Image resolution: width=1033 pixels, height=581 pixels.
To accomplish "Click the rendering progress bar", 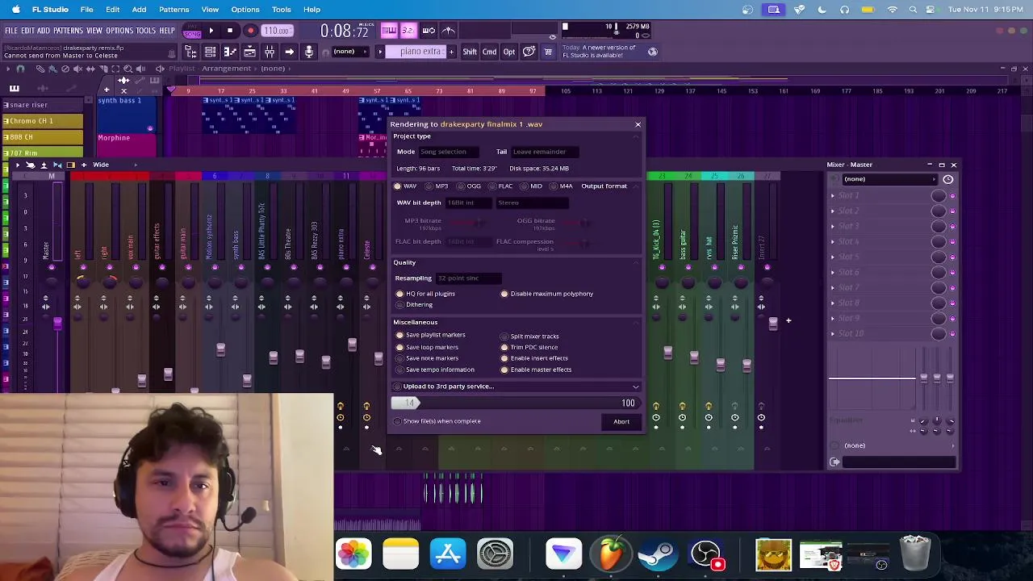I will (x=516, y=403).
